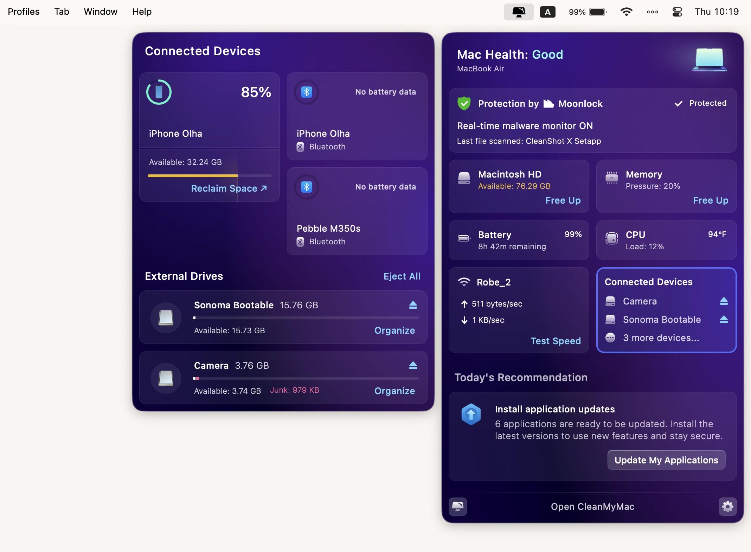Click Organize for Sonoma Bootable
This screenshot has height=552, width=751.
pos(394,330)
